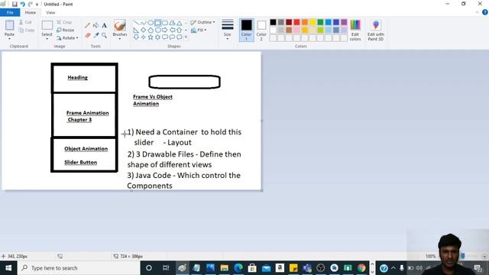Pick the green color swatch
The height and width of the screenshot is (275, 489).
pyautogui.click(x=320, y=22)
